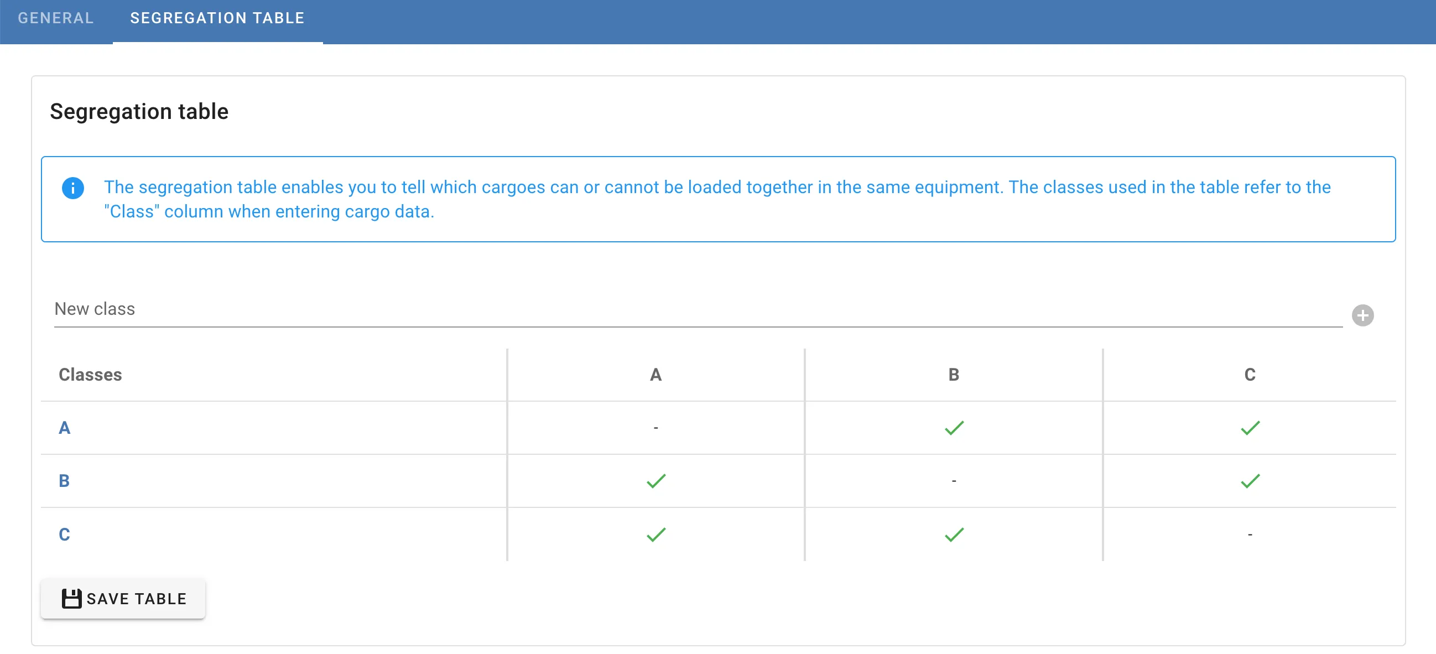The image size is (1436, 654).
Task: Click the info icon in the banner
Action: (x=74, y=188)
